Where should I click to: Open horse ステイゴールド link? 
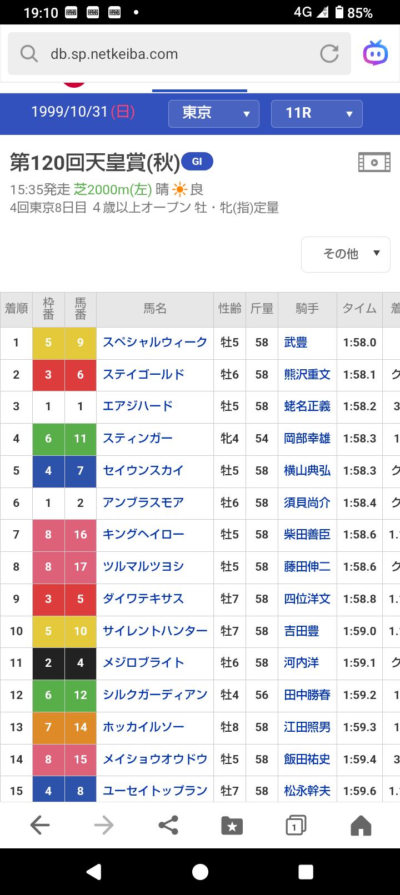(143, 374)
